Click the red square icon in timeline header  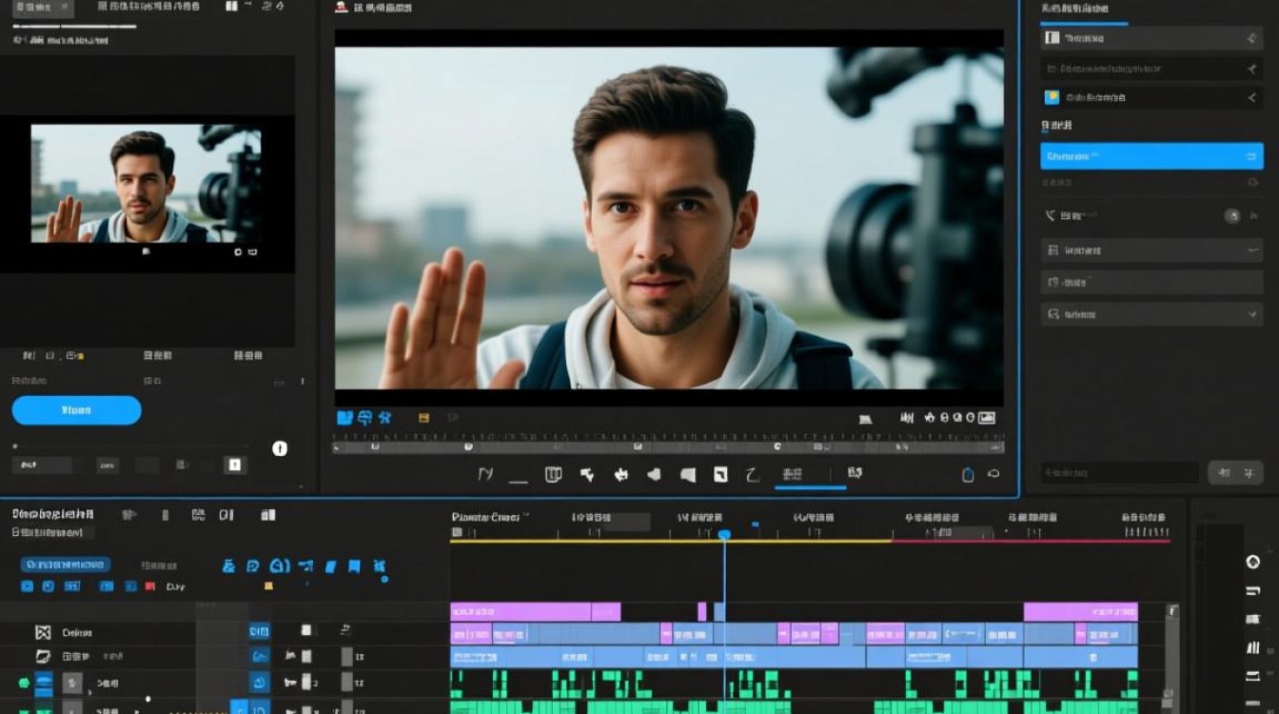149,586
